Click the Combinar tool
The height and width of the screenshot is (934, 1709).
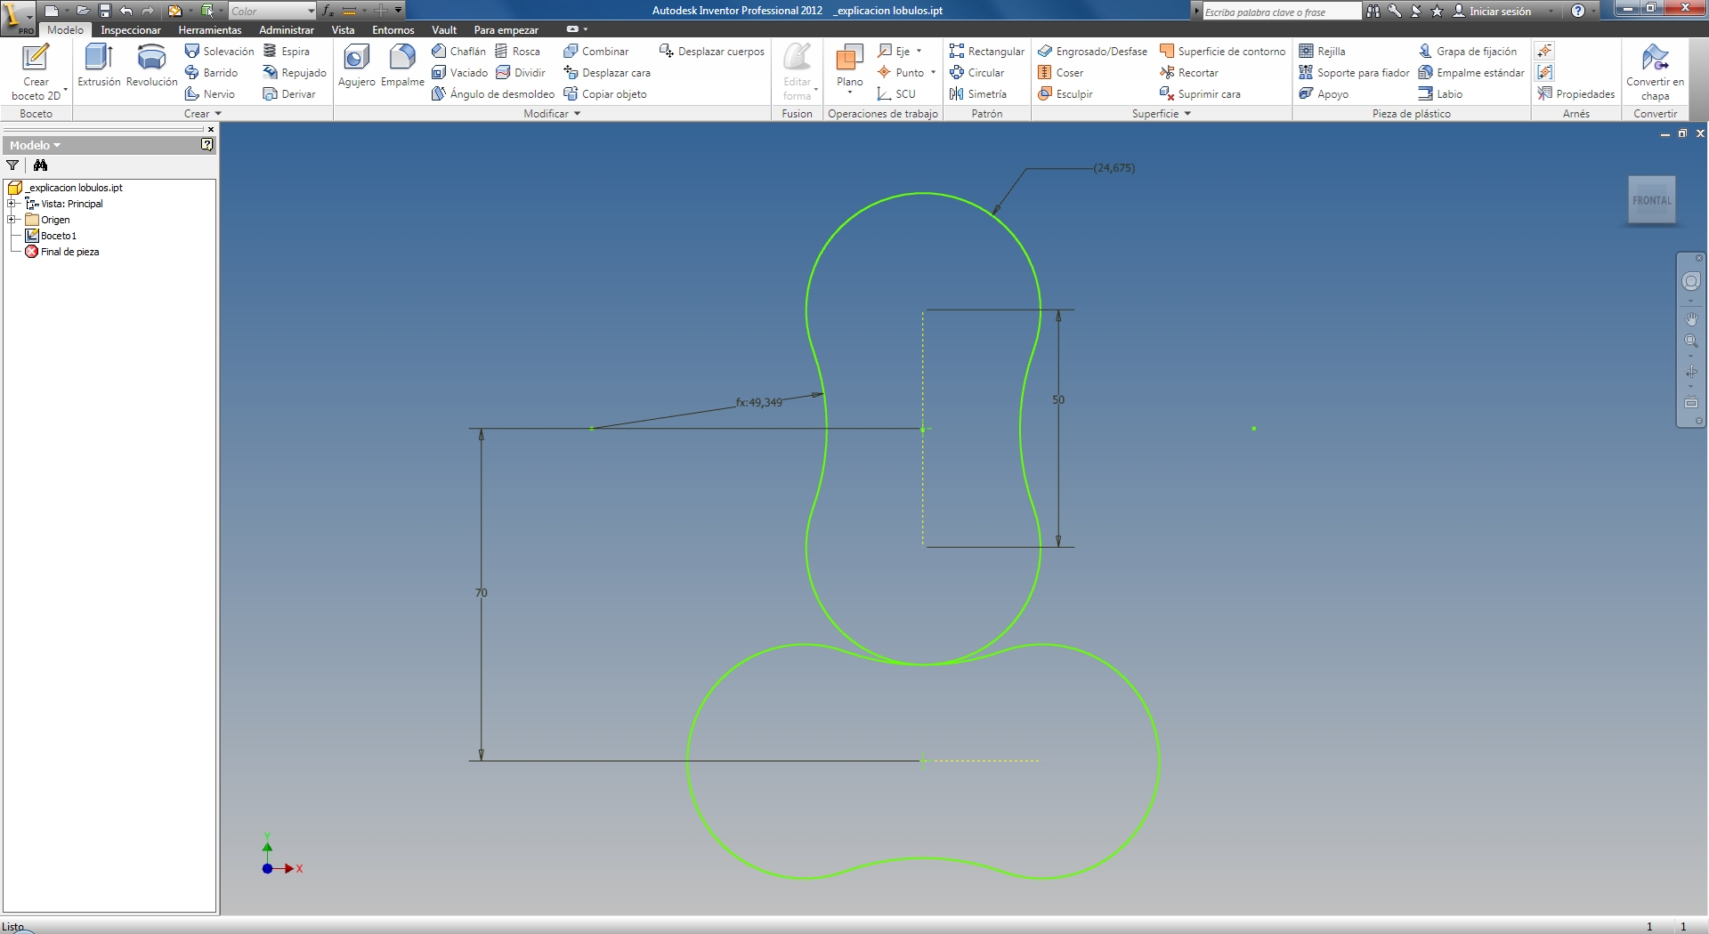(x=596, y=51)
